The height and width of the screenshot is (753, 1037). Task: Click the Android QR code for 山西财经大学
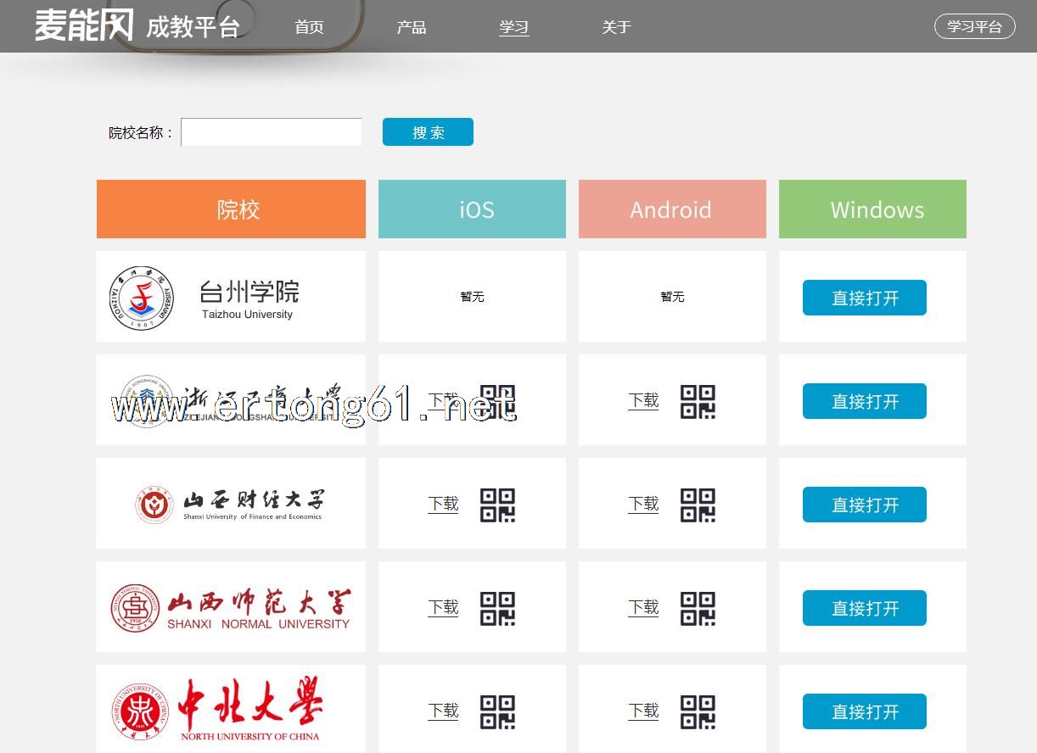pyautogui.click(x=698, y=505)
